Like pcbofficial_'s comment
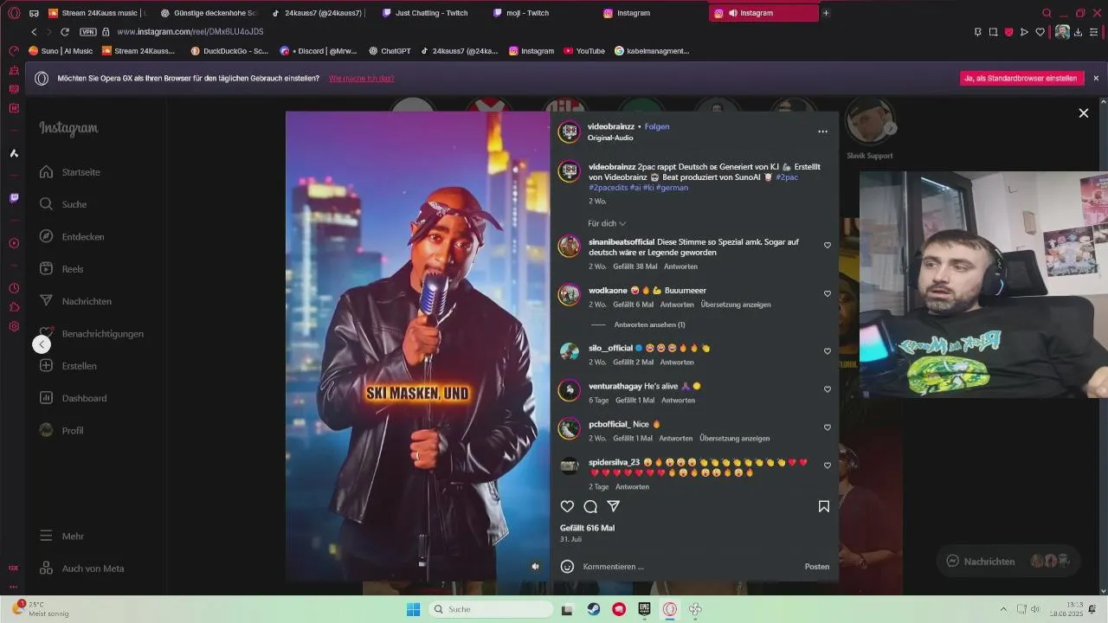Image resolution: width=1108 pixels, height=623 pixels. click(x=828, y=427)
